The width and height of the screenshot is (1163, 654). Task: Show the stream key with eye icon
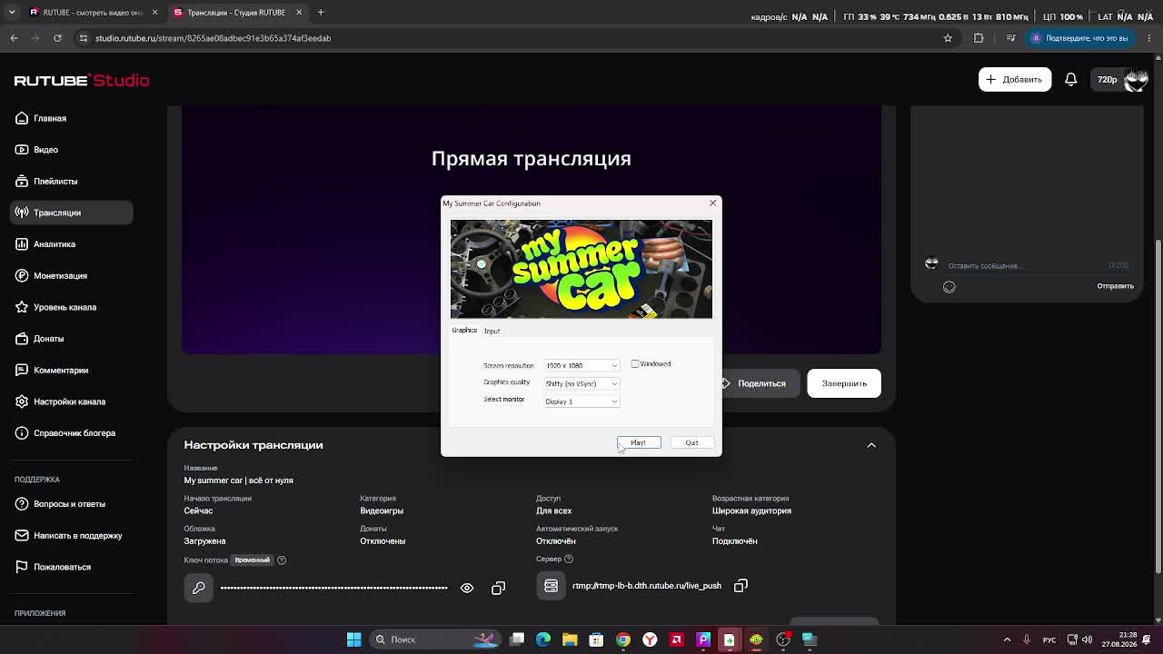click(467, 588)
